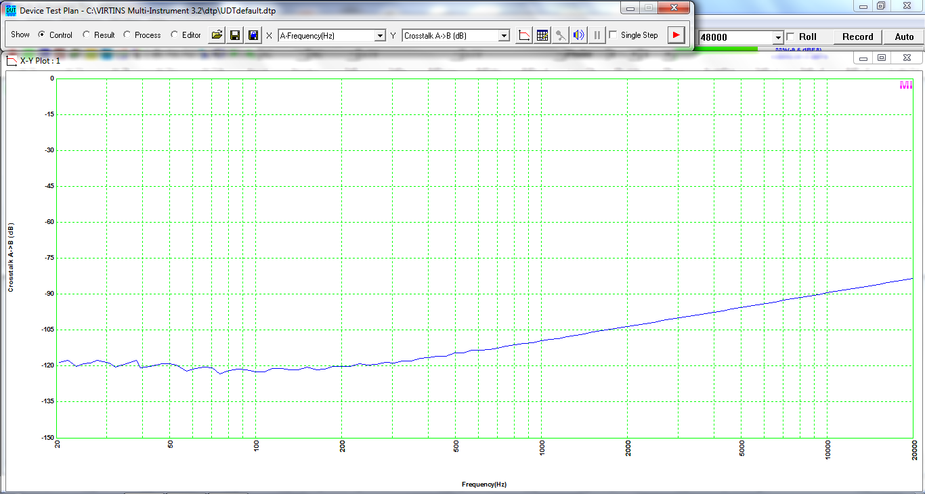This screenshot has height=494, width=925.
Task: Save the test plan as a new file
Action: [253, 35]
